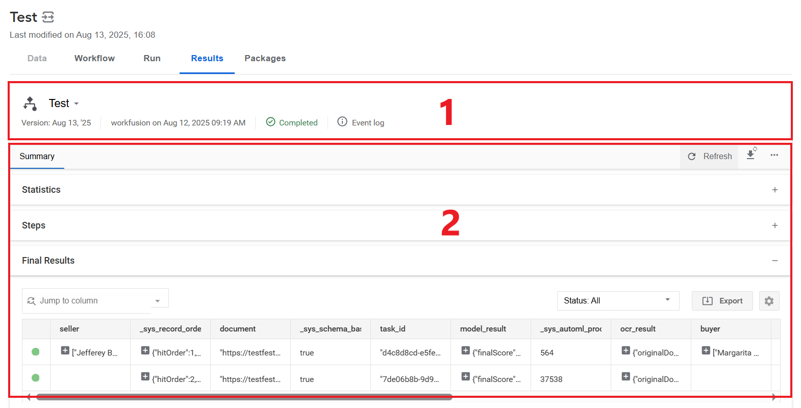
Task: Expand the hitOrder 2 record cell
Action: click(x=145, y=376)
